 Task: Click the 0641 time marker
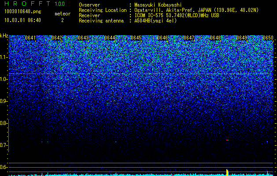click(x=30, y=38)
